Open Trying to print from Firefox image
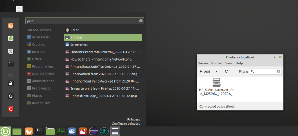298x136 pixels. click(x=103, y=89)
